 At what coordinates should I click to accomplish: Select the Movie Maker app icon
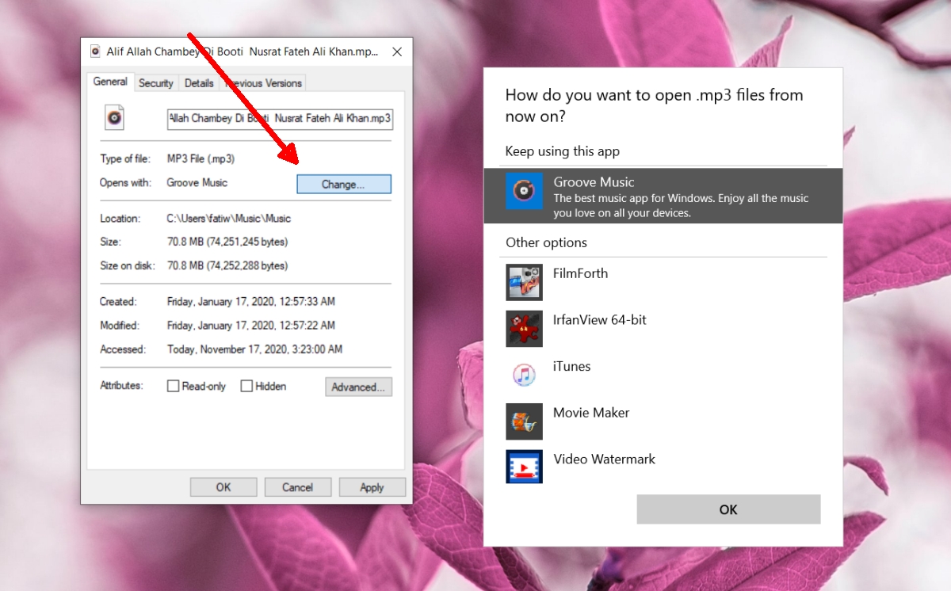tap(524, 421)
